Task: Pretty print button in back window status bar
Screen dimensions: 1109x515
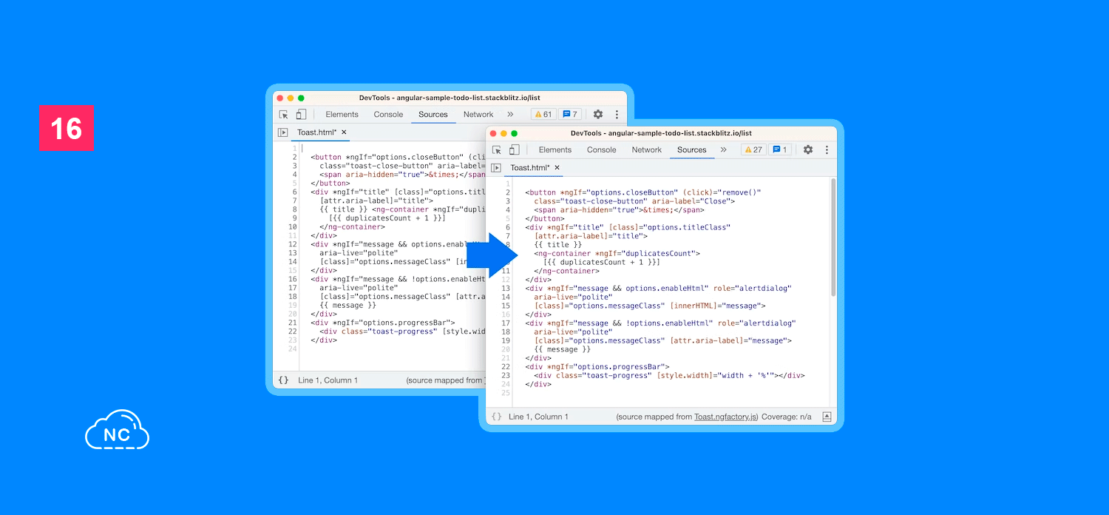Action: click(x=284, y=380)
